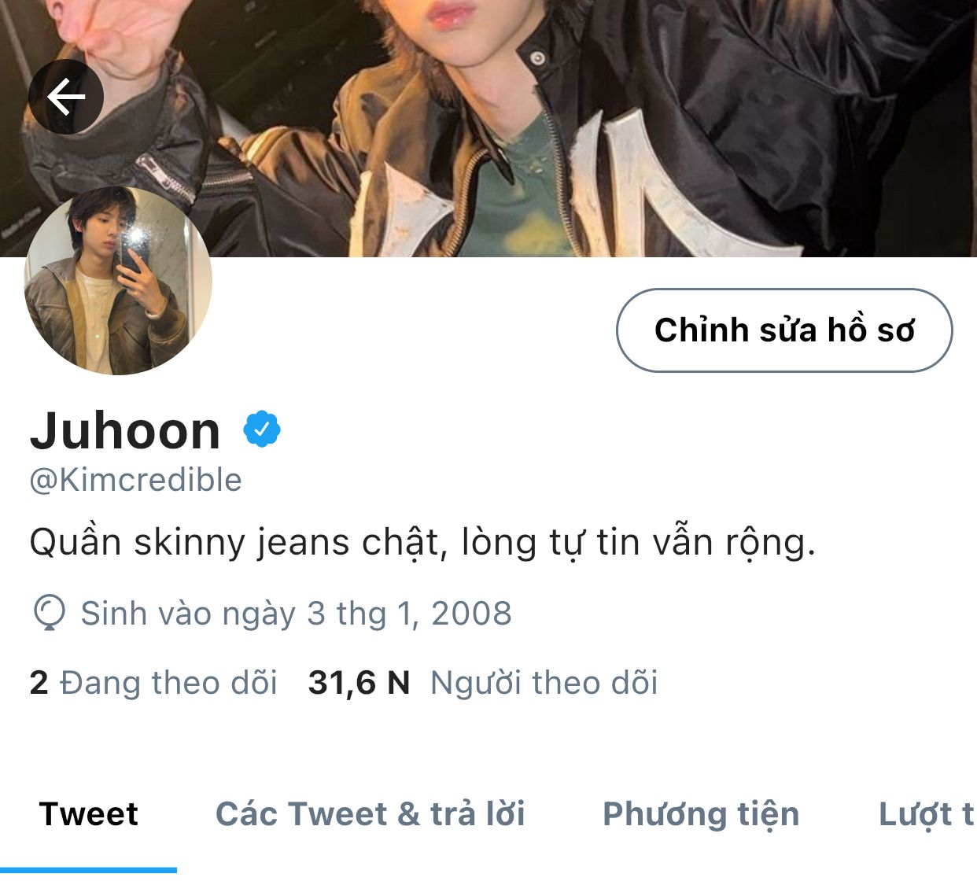Screen dimensions: 977x885
Task: Open the header banner image
Action: [x=489, y=128]
